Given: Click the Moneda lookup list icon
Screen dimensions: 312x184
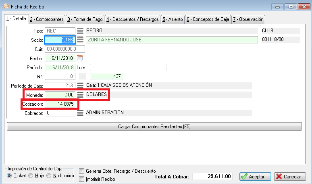Looking at the screenshot, I should pyautogui.click(x=80, y=94).
